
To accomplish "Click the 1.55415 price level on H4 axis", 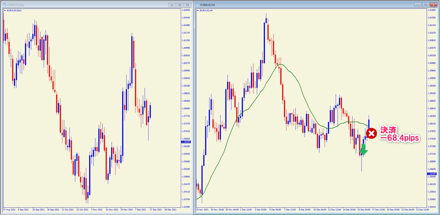I will point(432,207).
